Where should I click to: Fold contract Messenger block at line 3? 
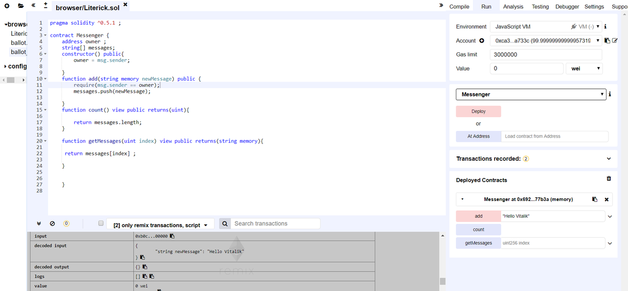46,35
